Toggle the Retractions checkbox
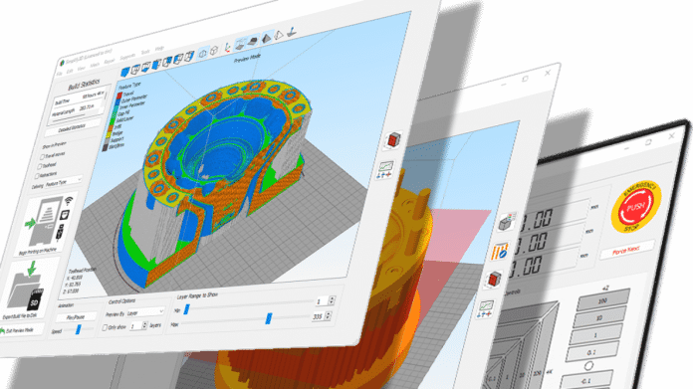 (37, 176)
